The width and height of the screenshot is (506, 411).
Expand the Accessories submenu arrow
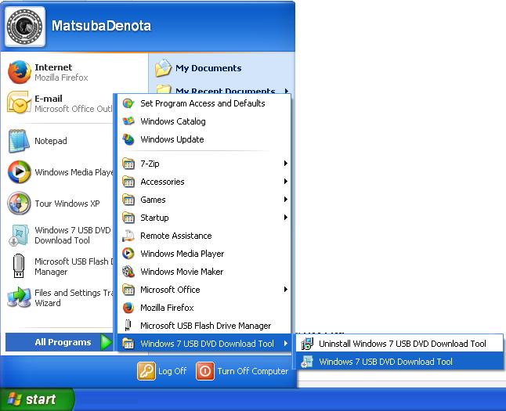tap(285, 182)
